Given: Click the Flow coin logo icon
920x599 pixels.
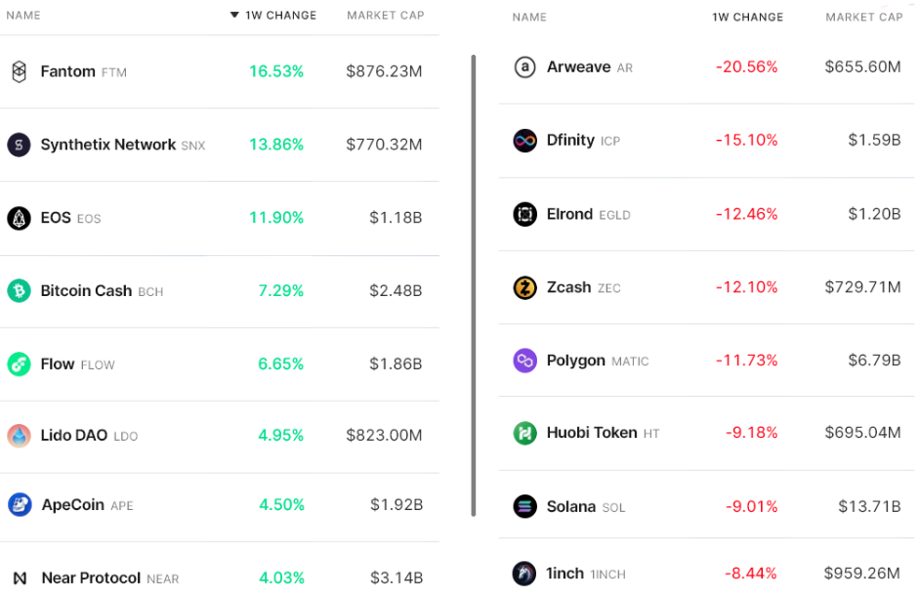Looking at the screenshot, I should (x=19, y=364).
